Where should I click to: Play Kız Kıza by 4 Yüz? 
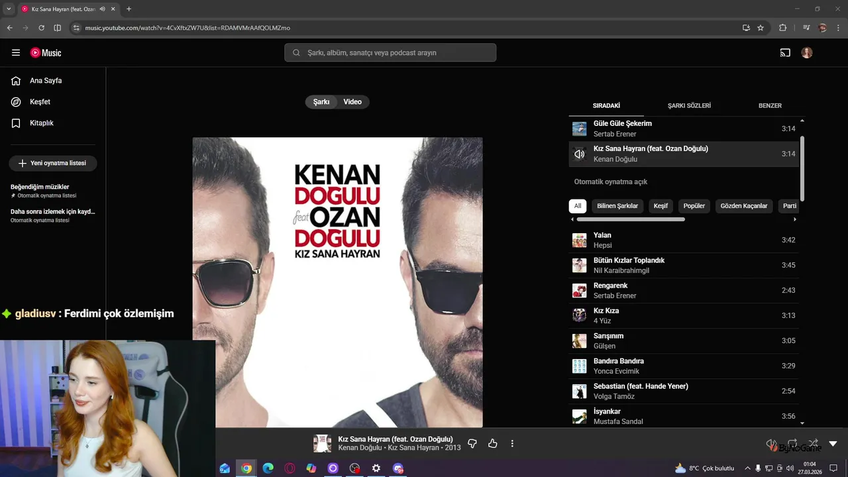(x=684, y=315)
